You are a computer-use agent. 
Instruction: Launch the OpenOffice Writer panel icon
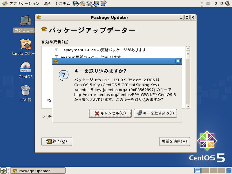90,3
